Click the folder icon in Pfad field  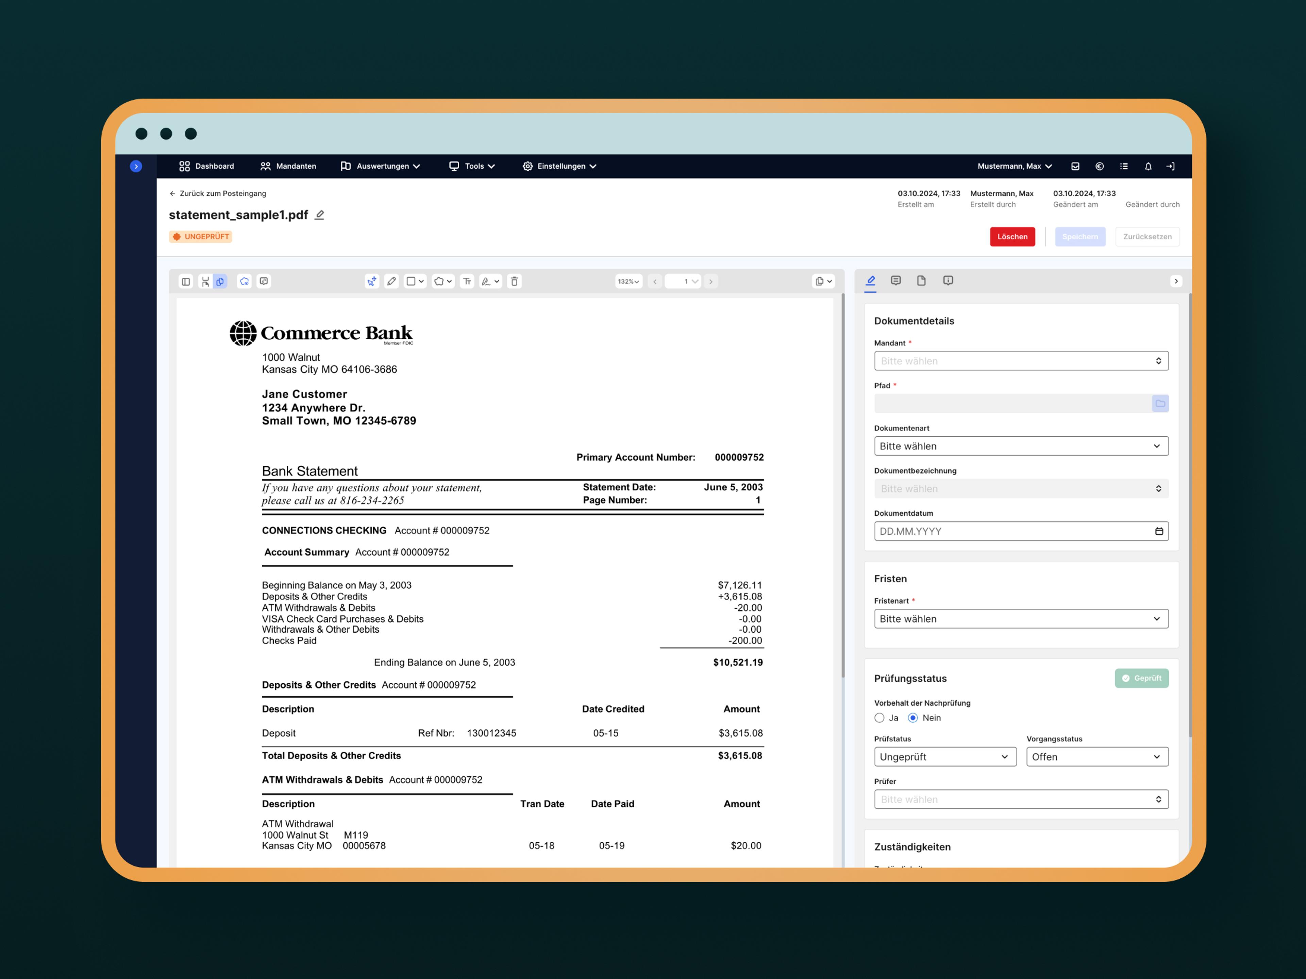coord(1159,403)
